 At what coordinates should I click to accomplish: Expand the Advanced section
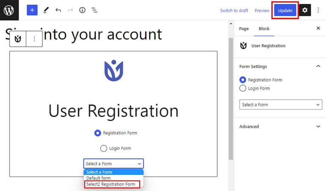pyautogui.click(x=280, y=126)
